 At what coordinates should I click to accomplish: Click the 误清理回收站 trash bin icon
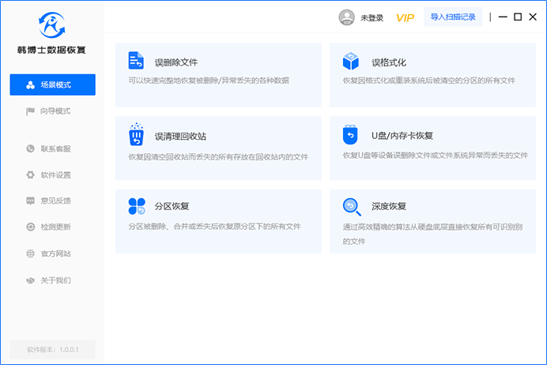[x=137, y=134]
